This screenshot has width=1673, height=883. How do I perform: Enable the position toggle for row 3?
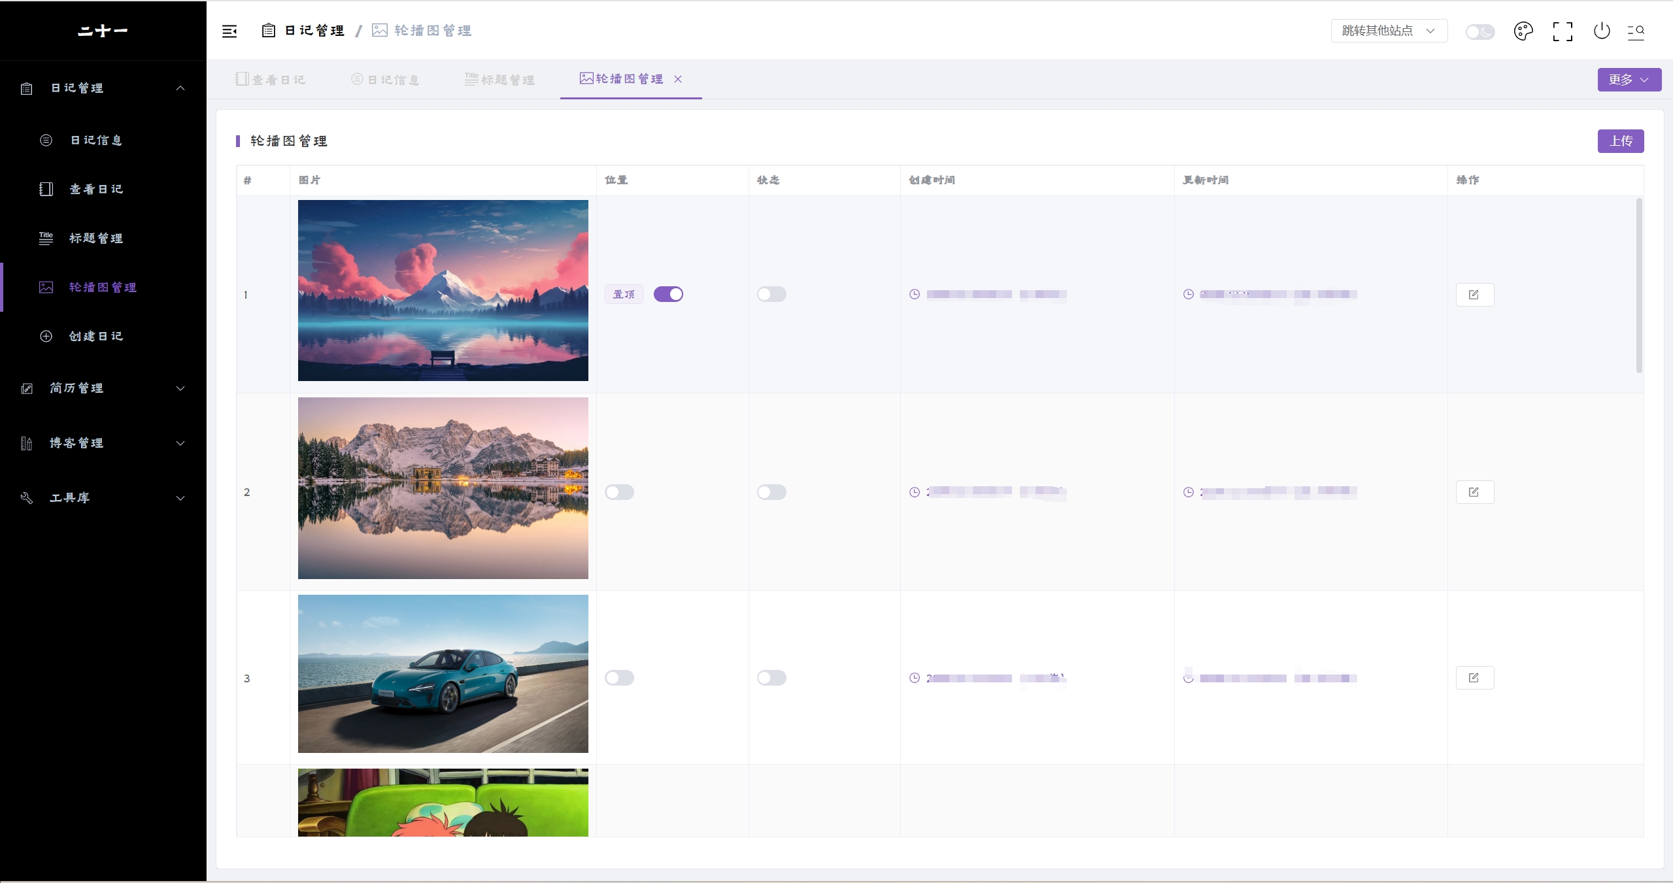tap(619, 678)
